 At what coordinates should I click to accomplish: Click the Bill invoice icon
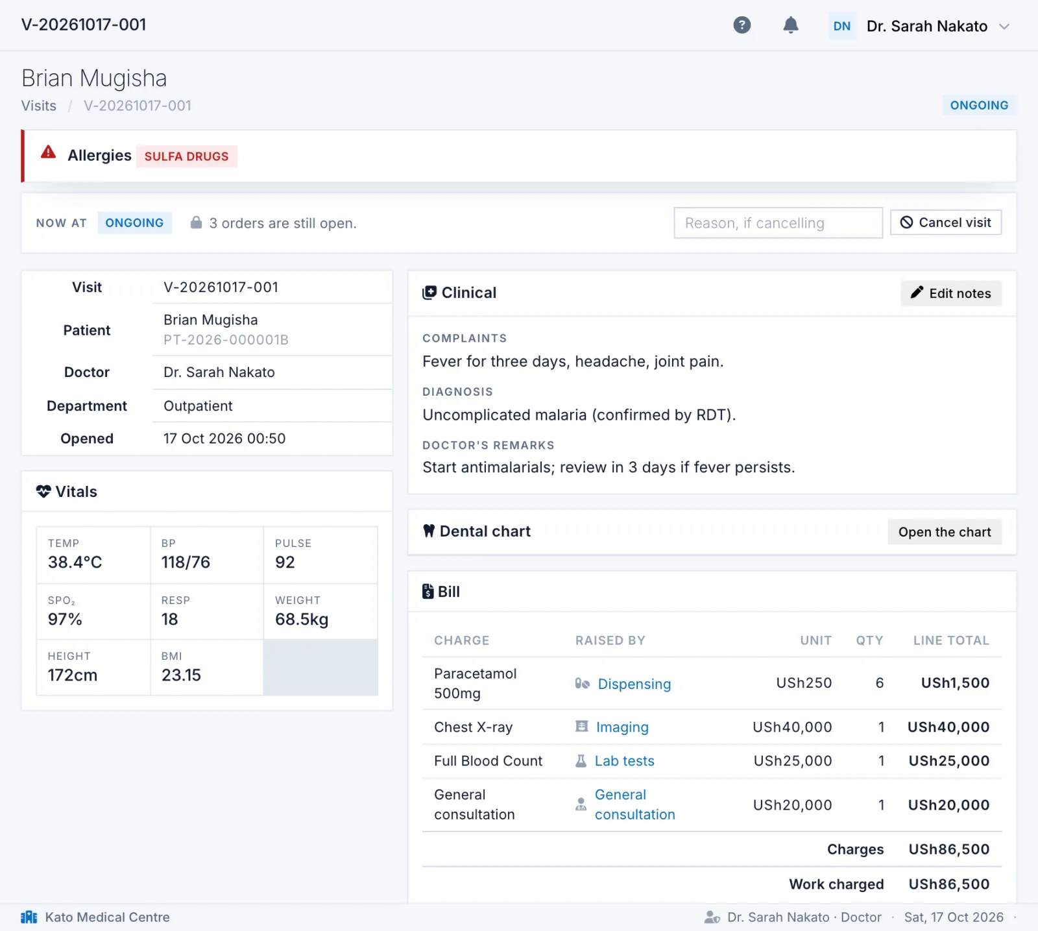[x=428, y=591]
